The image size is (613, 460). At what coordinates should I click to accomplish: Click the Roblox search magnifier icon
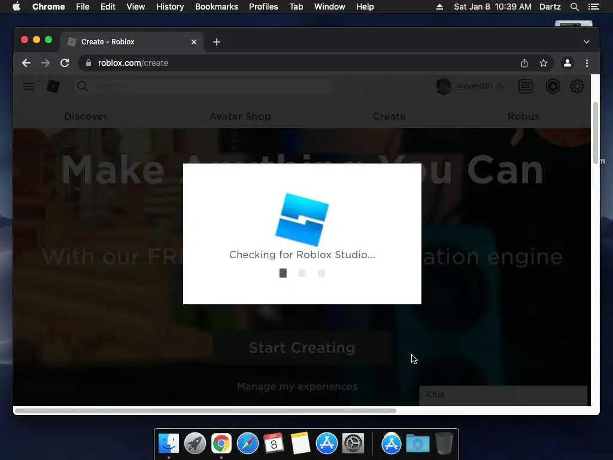82,86
